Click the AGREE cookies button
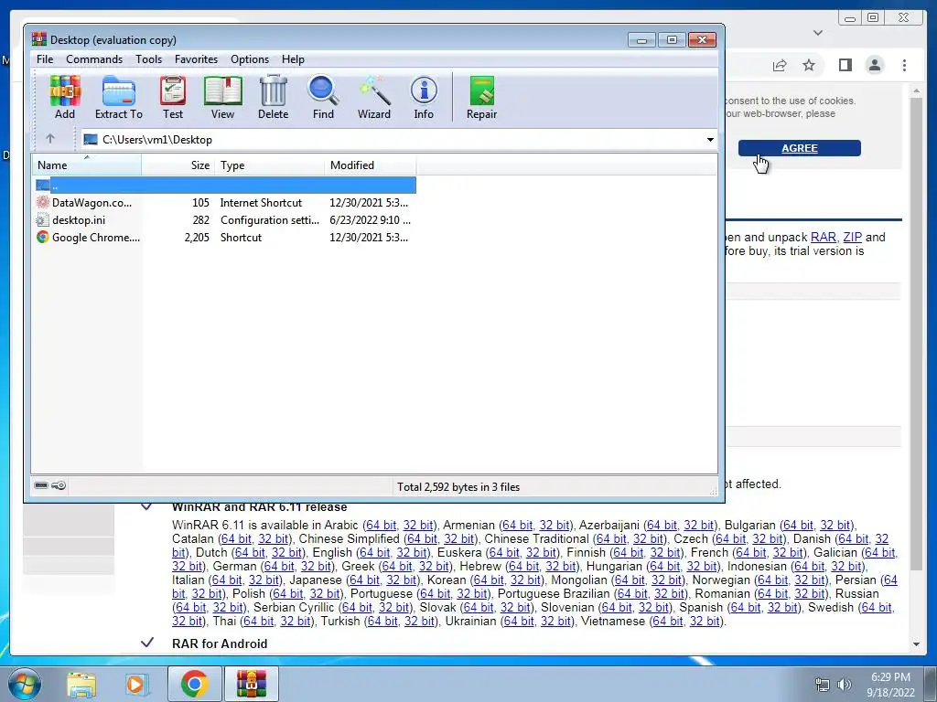This screenshot has width=937, height=702. coord(800,148)
